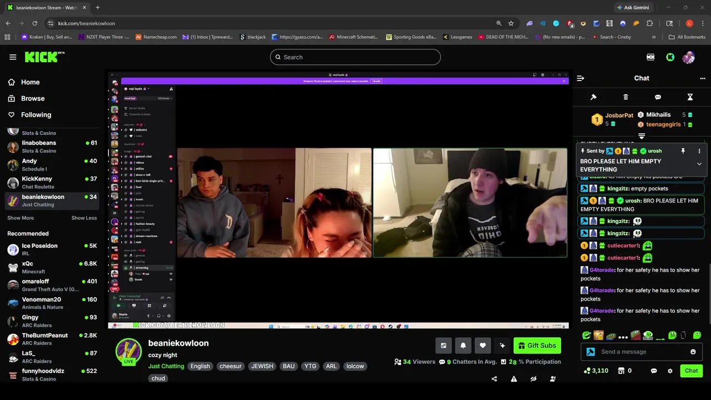Click beaniekowloon streamer avatar
This screenshot has height=400, width=711.
(128, 351)
